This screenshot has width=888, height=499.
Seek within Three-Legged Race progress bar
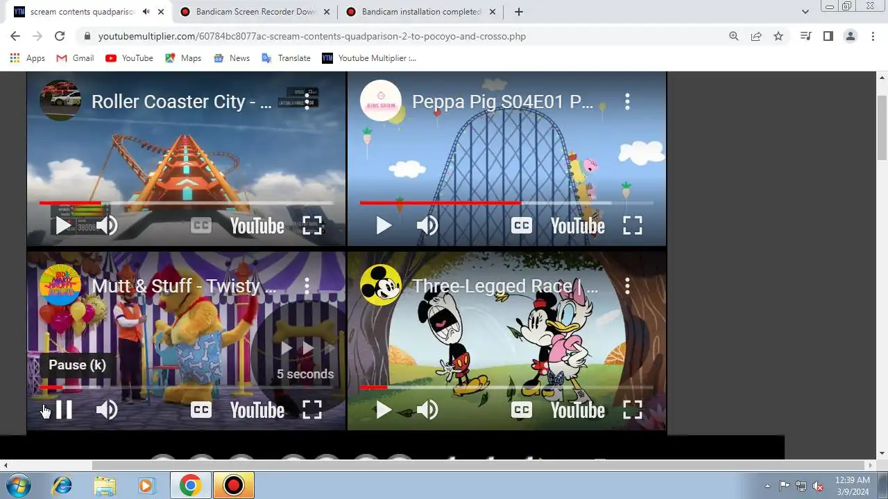(506, 387)
